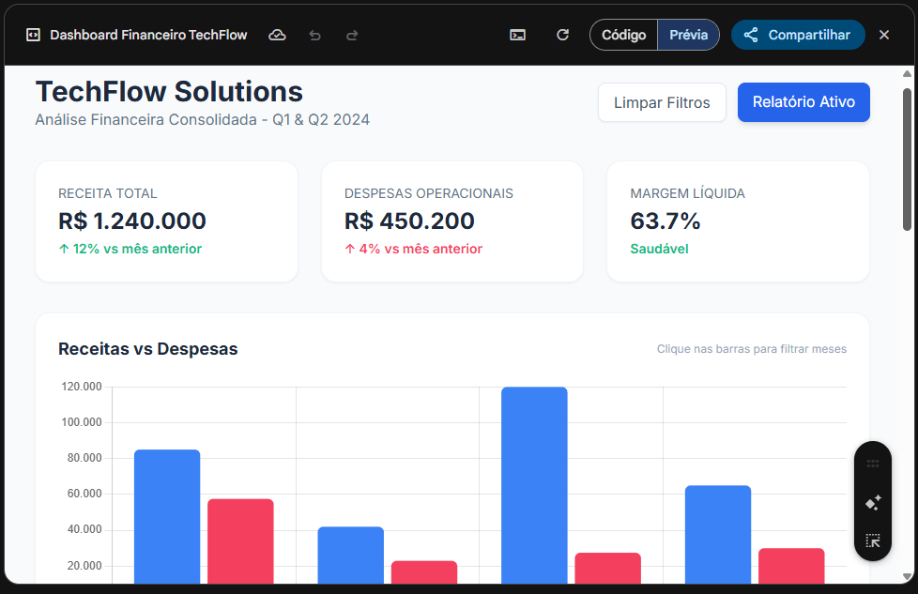Click the 120.000 axis label
Image resolution: width=918 pixels, height=594 pixels.
coord(82,387)
